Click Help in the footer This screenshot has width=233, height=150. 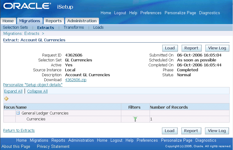point(130,140)
